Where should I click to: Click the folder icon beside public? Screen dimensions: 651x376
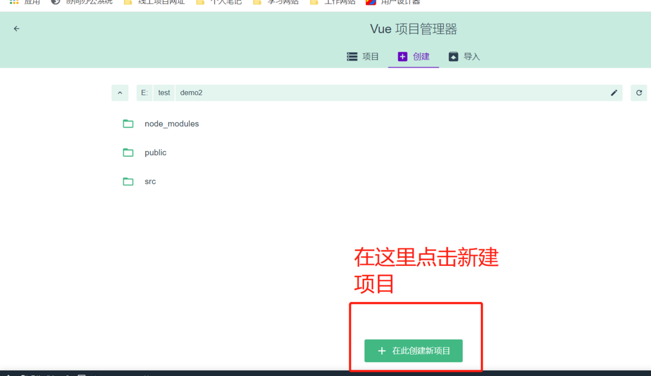pyautogui.click(x=128, y=153)
